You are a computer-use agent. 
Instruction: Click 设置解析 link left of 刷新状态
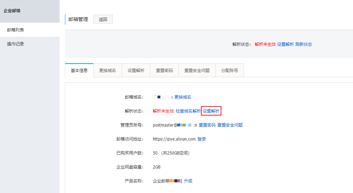(x=285, y=44)
